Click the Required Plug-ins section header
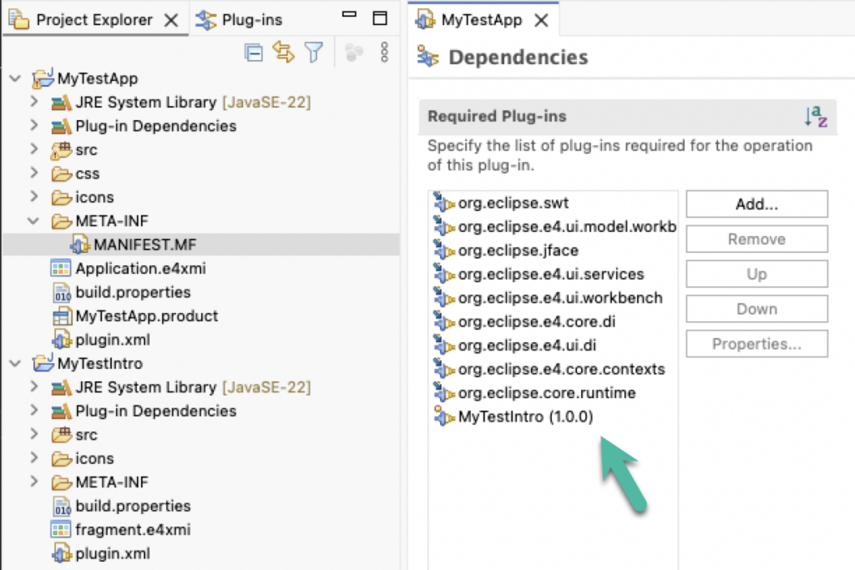The image size is (855, 570). click(627, 116)
